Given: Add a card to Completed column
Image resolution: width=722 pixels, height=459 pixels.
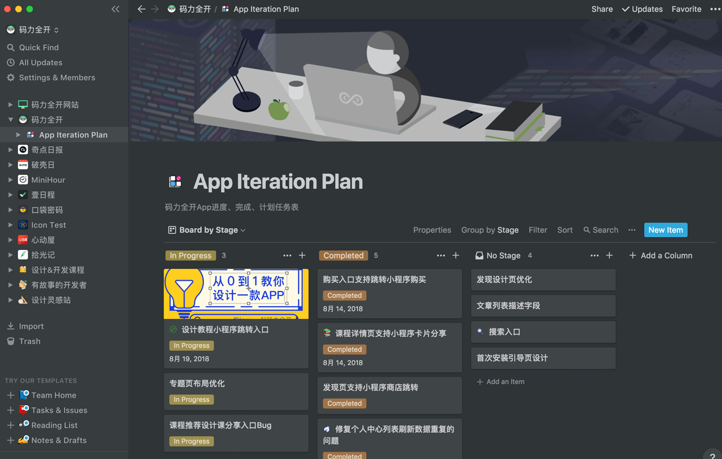Looking at the screenshot, I should (x=456, y=255).
